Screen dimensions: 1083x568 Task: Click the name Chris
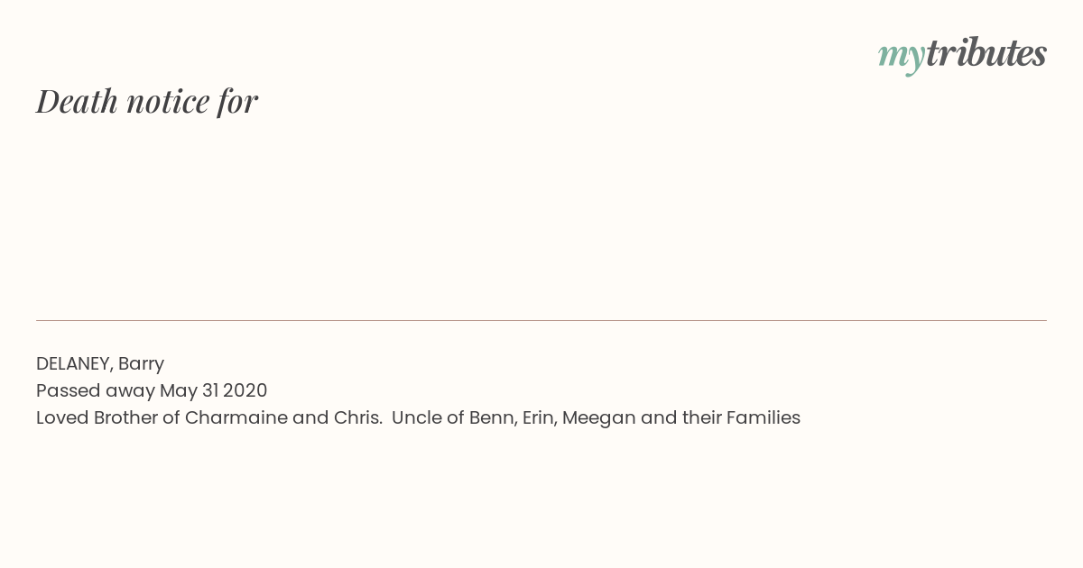point(358,418)
